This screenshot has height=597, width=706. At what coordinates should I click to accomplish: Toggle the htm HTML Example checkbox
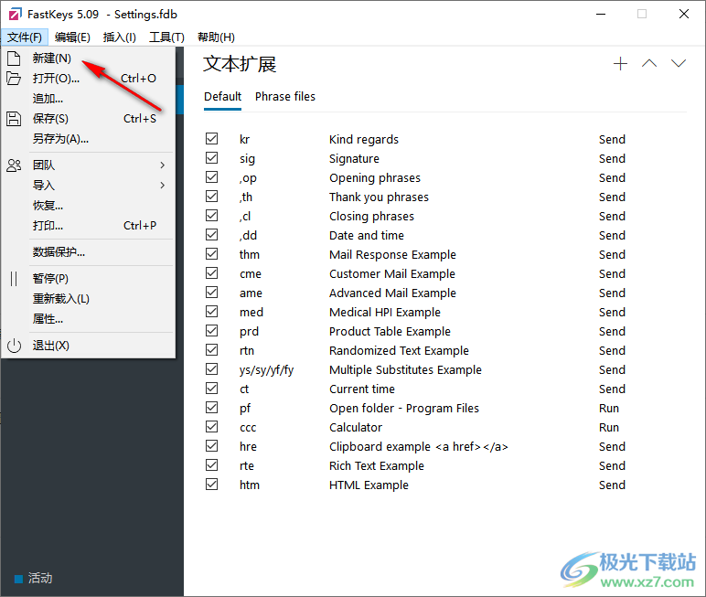pyautogui.click(x=211, y=485)
